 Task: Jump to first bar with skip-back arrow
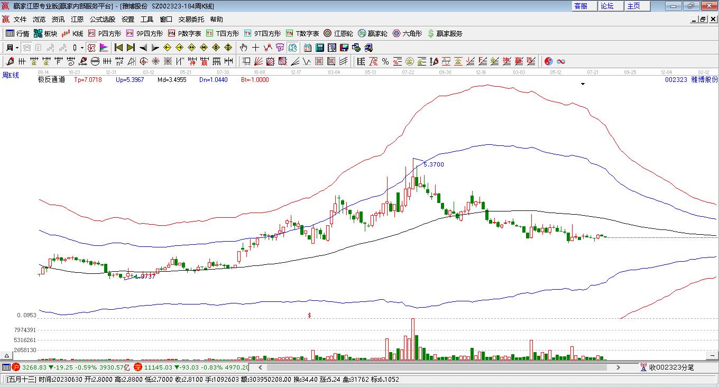[x=119, y=48]
